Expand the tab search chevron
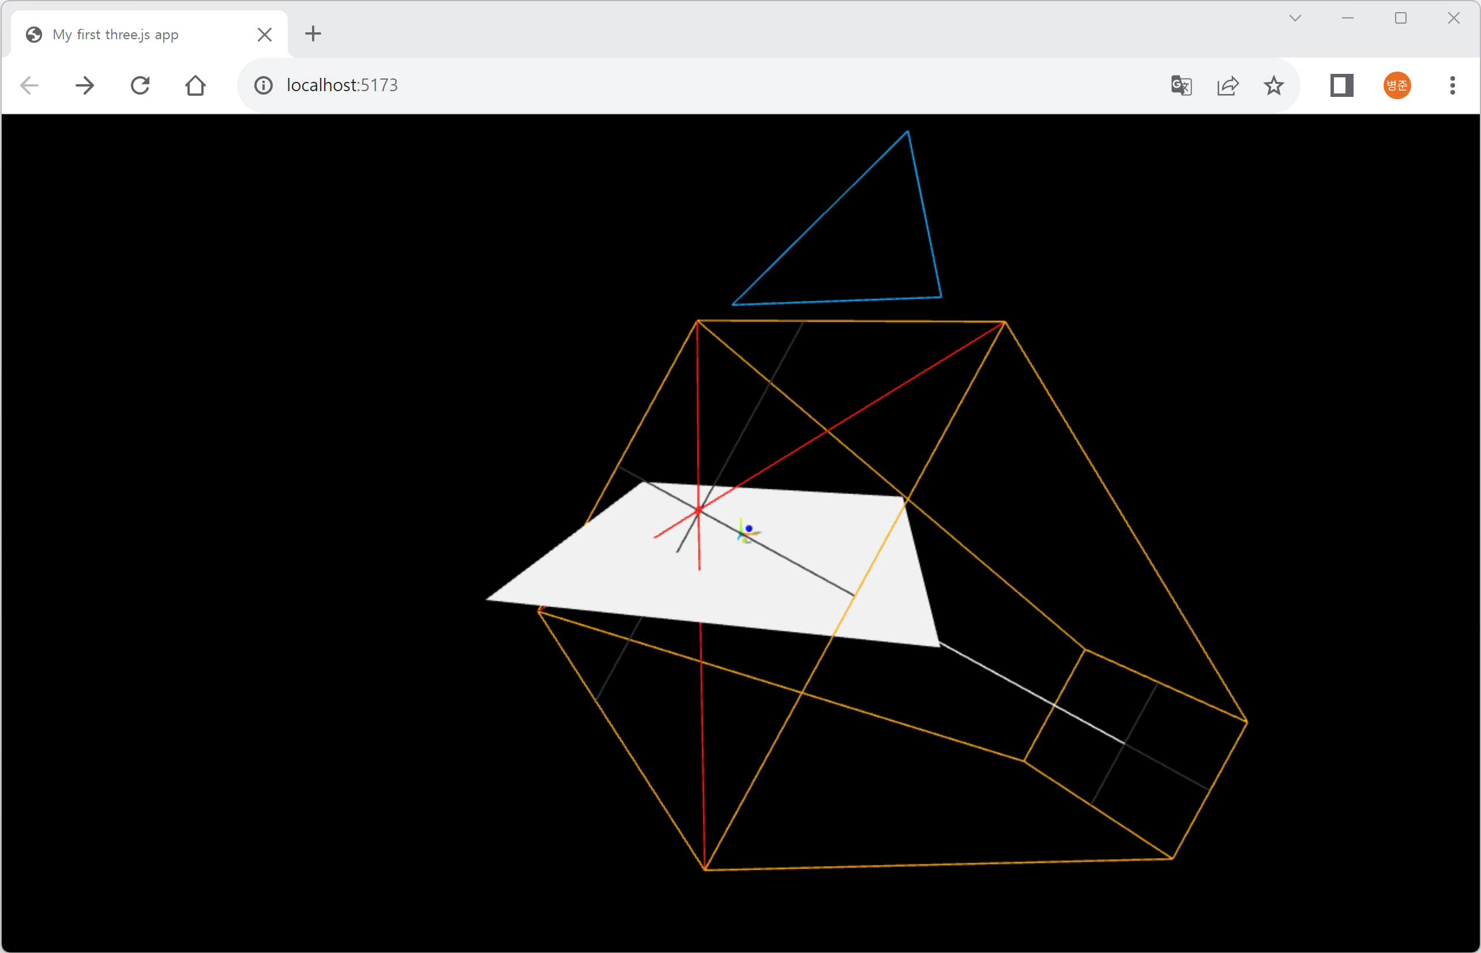The image size is (1481, 953). 1295,18
